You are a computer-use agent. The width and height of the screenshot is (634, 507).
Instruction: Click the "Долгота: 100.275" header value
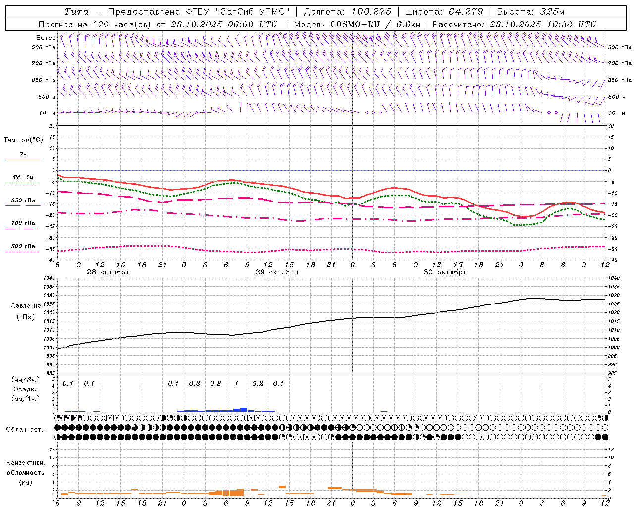click(347, 12)
